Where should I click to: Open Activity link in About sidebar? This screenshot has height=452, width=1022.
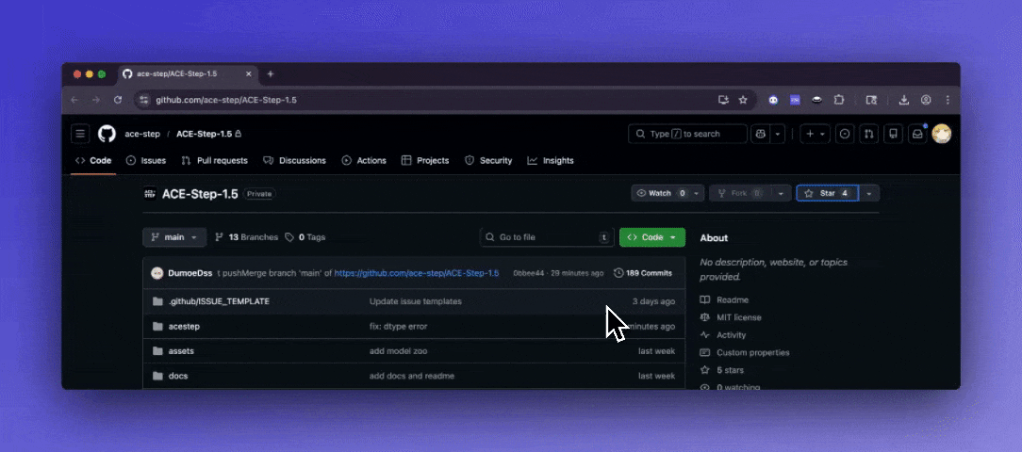(723, 335)
